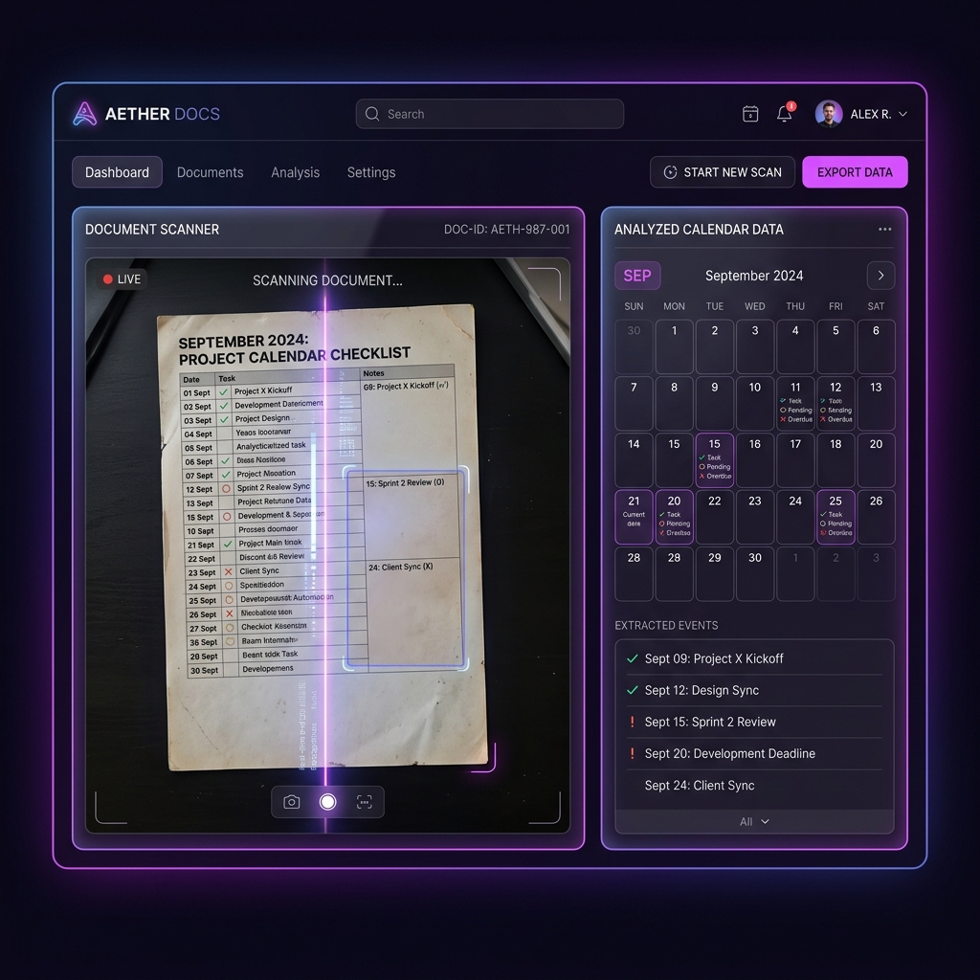Expand the All filter dropdown
The image size is (980, 980).
point(754,821)
